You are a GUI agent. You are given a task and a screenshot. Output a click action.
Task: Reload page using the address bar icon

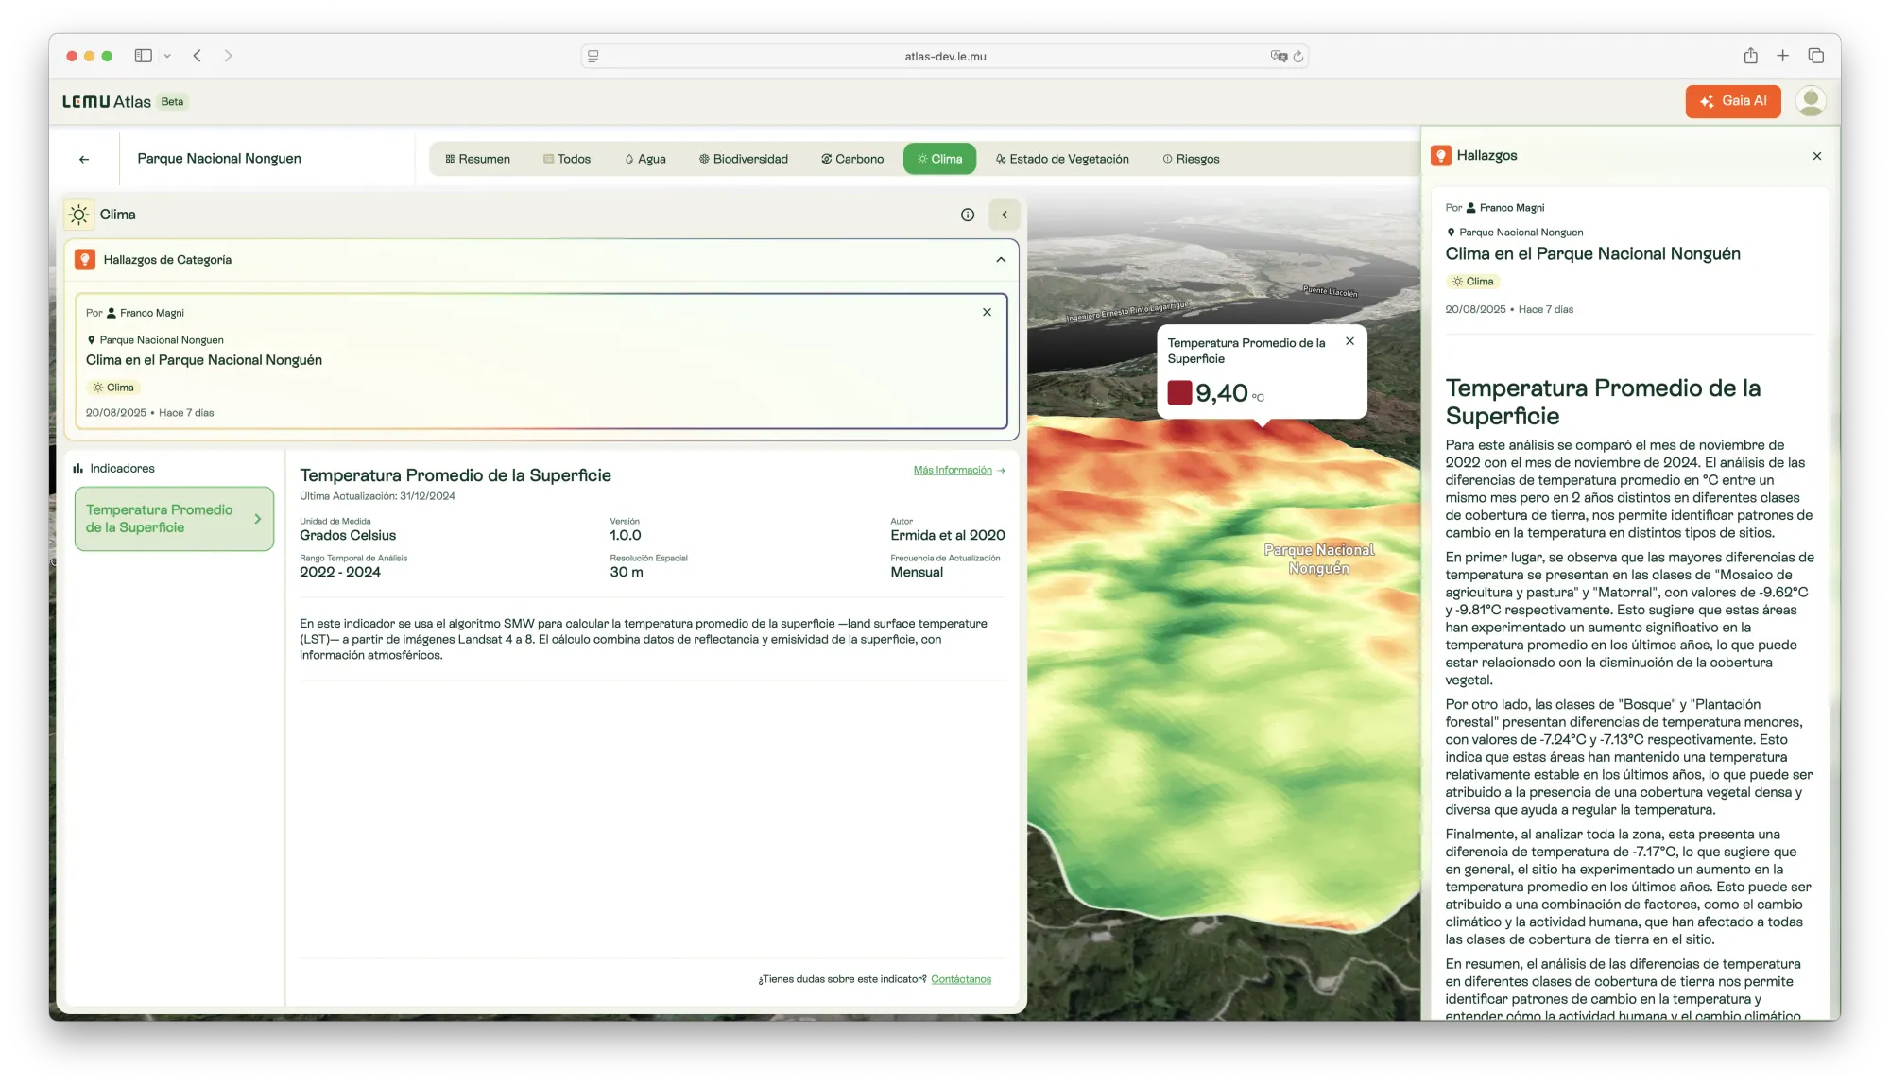tap(1298, 57)
